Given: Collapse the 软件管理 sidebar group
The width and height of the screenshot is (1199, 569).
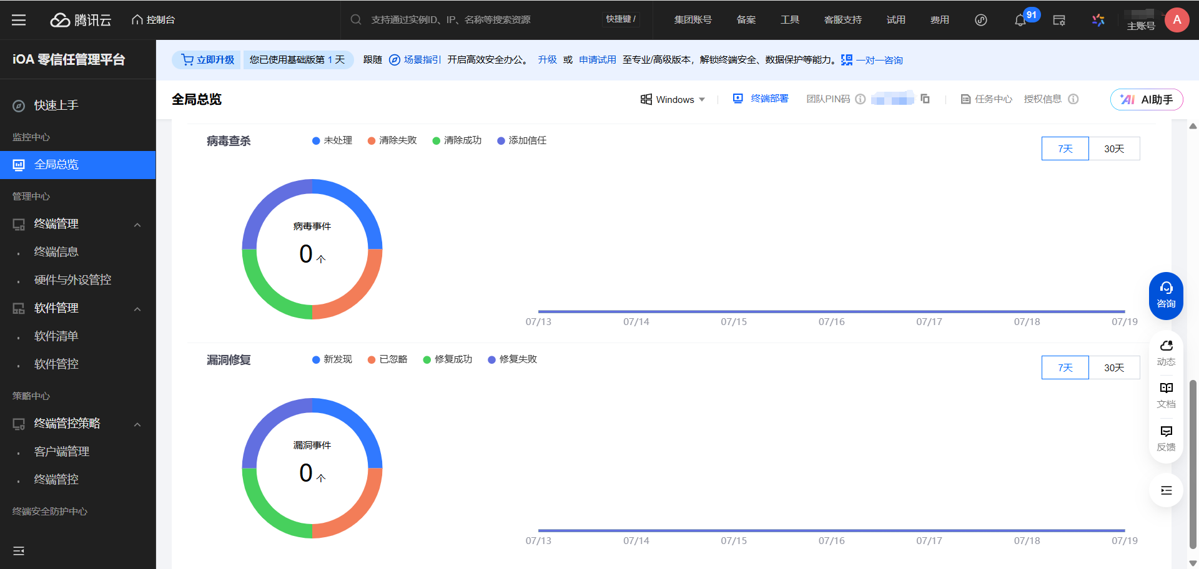Looking at the screenshot, I should (137, 309).
